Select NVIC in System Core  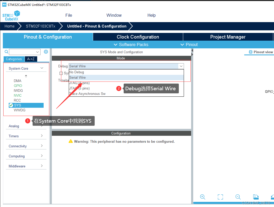[18, 95]
